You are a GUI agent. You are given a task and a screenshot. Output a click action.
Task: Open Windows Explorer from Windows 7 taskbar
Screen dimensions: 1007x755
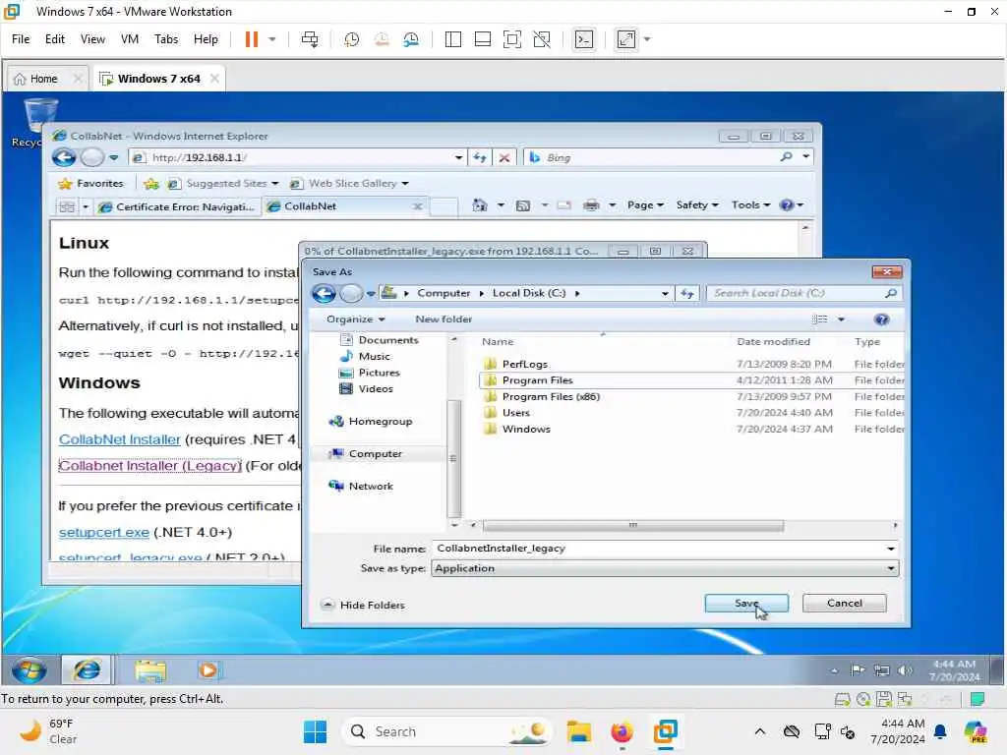tap(150, 670)
